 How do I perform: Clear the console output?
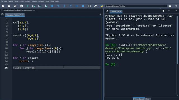pos(163,11)
